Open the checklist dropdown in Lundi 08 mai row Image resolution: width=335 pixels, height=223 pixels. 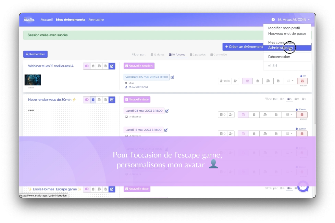click(x=289, y=115)
